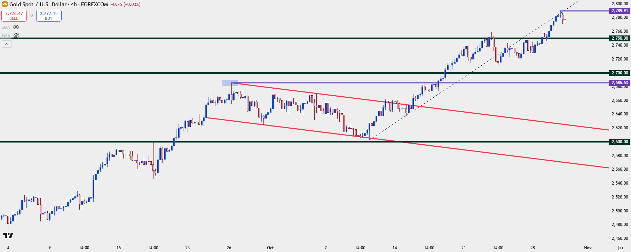The width and height of the screenshot is (631, 252).
Task: Click the EMA indicator label
Action: point(6,36)
